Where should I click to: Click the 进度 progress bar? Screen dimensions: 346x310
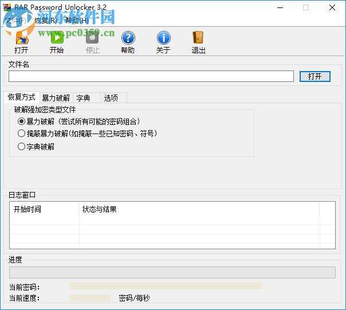[172, 272]
